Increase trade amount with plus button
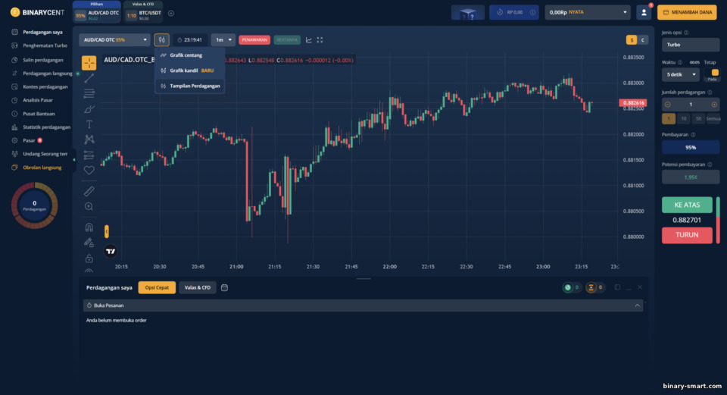This screenshot has height=395, width=727. tap(714, 105)
